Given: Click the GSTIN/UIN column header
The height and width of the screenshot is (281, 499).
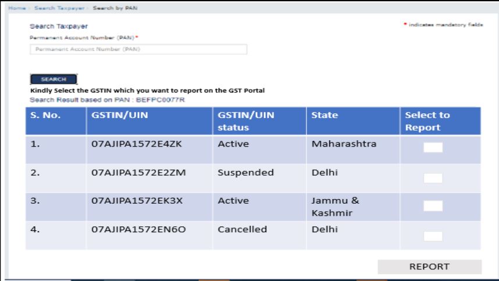Looking at the screenshot, I should click(120, 115).
